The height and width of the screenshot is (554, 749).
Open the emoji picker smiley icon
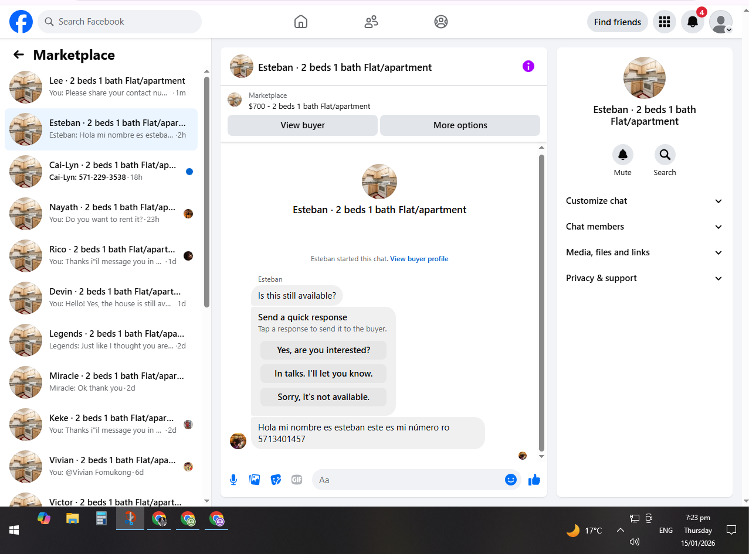click(x=511, y=480)
